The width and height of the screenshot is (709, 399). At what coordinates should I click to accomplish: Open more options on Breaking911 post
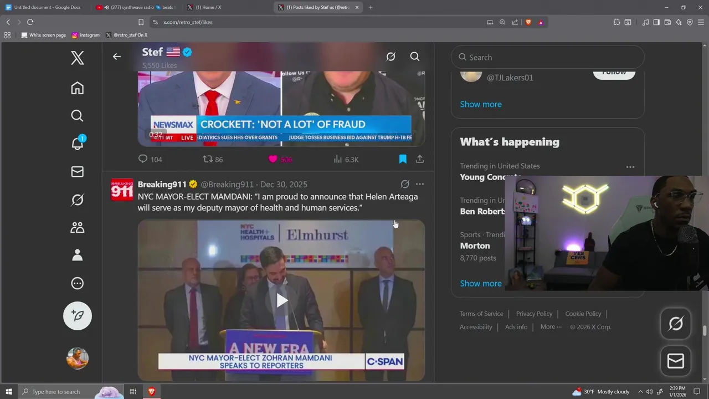coord(420,184)
